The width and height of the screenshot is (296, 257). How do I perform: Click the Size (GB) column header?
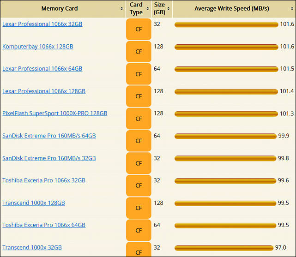[162, 9]
